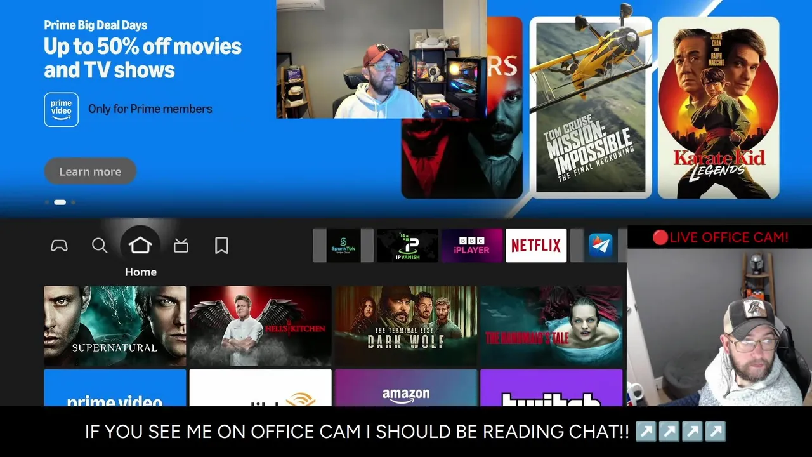Open the Prime Video app tile
812x457 pixels.
point(115,388)
